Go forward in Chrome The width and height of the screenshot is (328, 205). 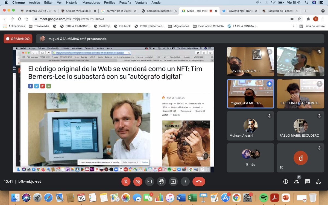(12, 19)
